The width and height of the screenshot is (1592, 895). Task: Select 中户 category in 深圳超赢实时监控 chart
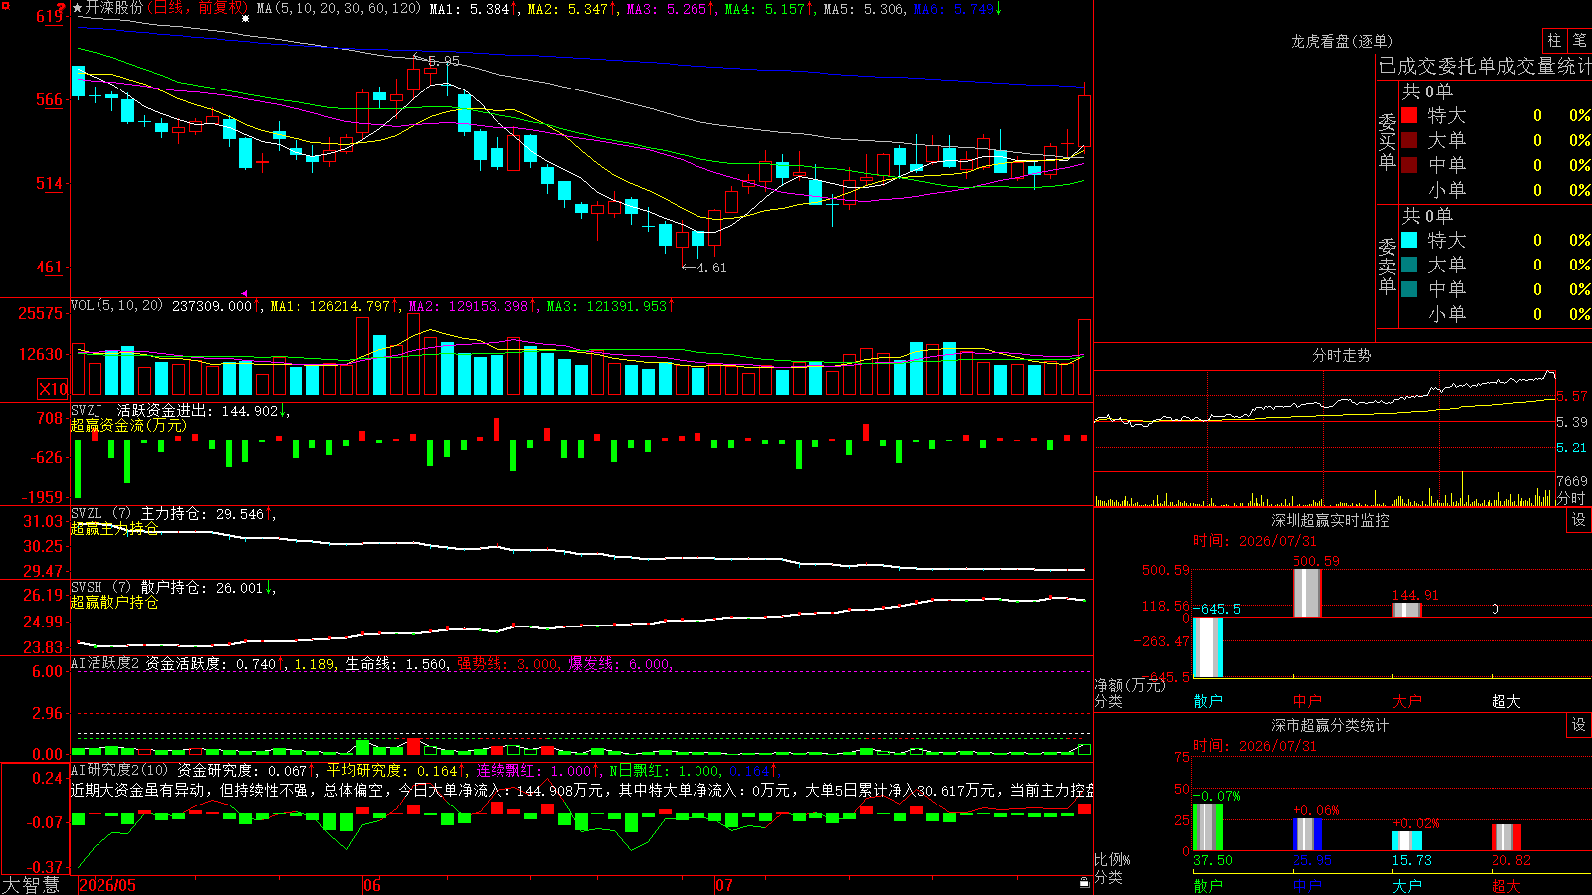[1307, 701]
